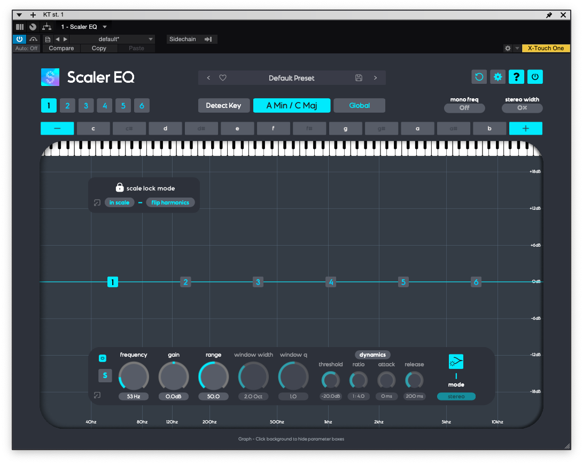Open the default* preset dropdown
This screenshot has width=583, height=464.
112,39
